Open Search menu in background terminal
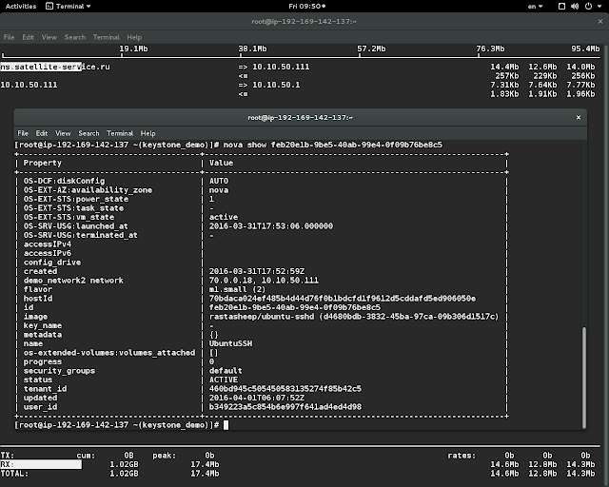This screenshot has width=609, height=487. click(75, 37)
